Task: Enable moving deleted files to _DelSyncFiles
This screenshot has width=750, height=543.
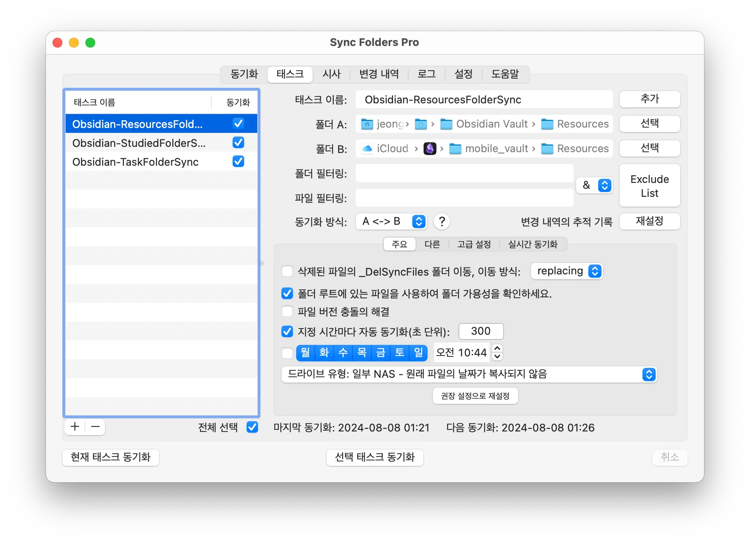Action: [x=287, y=271]
